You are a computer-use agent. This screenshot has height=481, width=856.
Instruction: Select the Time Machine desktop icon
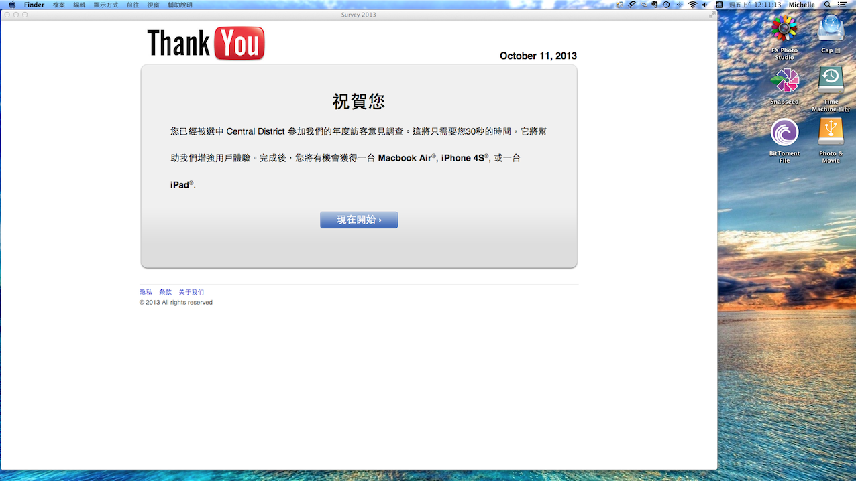tap(831, 80)
